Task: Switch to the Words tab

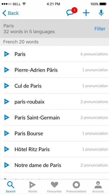Action: [33, 187]
